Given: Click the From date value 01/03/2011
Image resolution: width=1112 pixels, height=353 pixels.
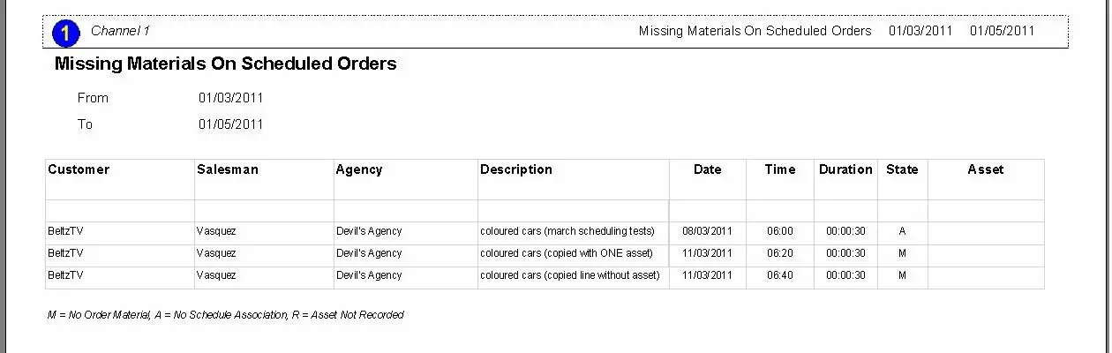Looking at the screenshot, I should (x=230, y=98).
